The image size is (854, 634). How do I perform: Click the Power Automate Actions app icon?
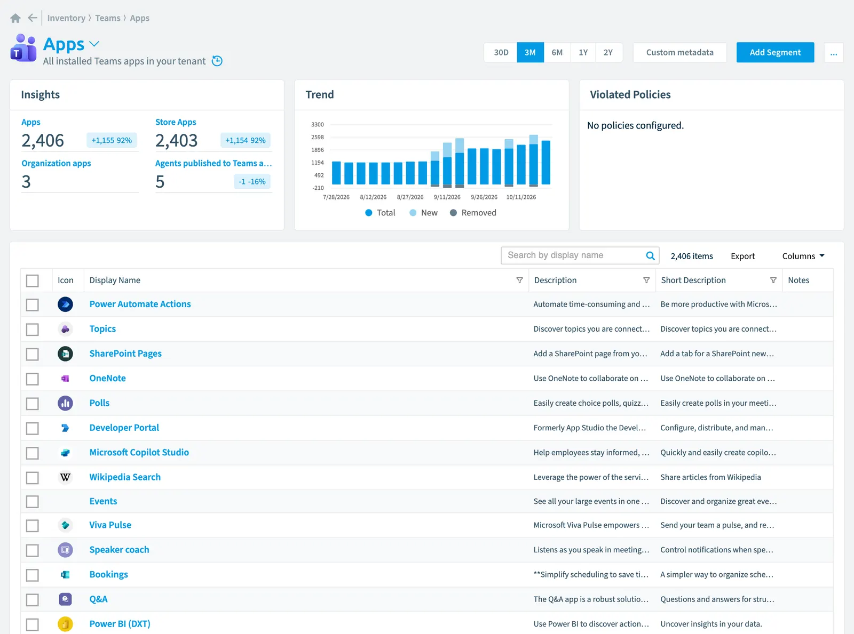coord(65,304)
